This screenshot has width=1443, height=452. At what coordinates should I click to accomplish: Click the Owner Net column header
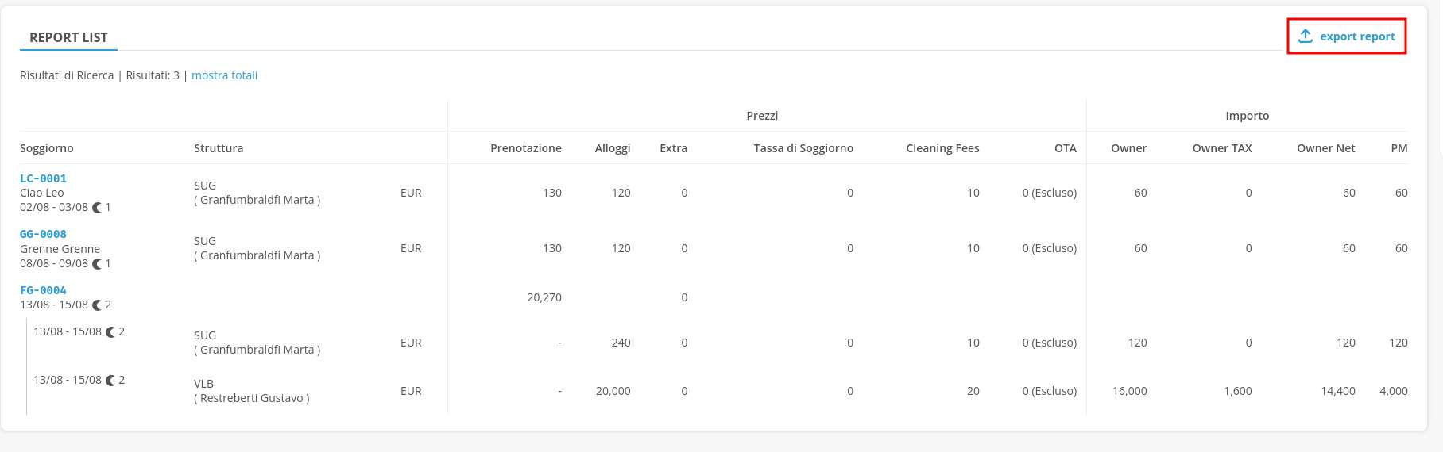tap(1325, 148)
